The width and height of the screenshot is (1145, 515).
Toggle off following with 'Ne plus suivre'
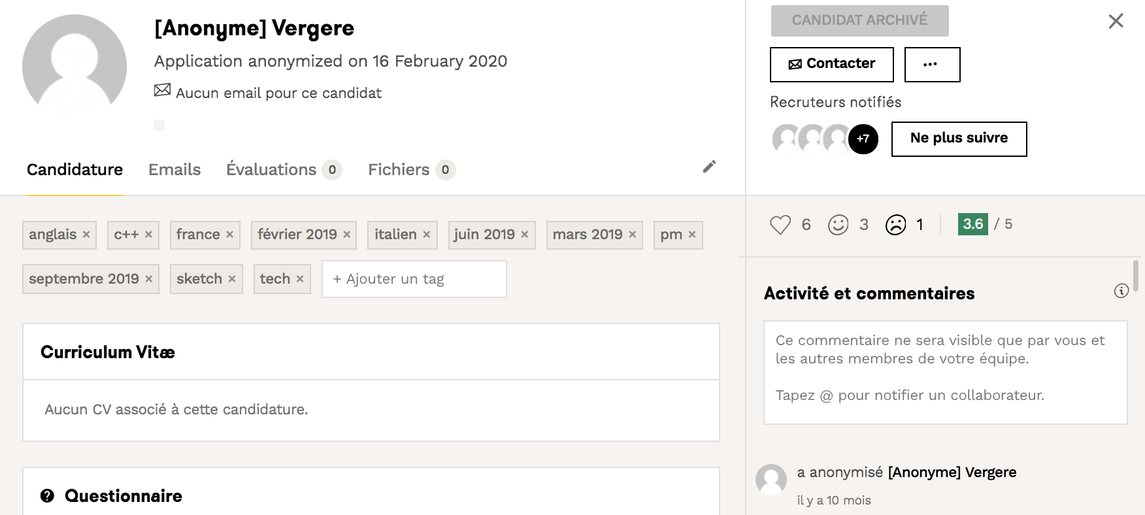[x=959, y=139]
